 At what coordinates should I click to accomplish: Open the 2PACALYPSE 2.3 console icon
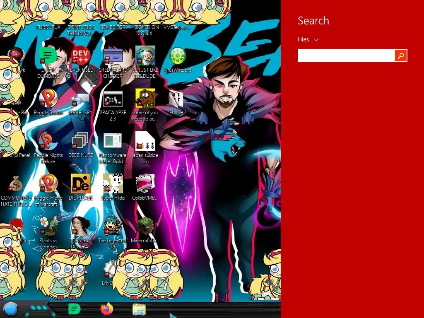(113, 98)
